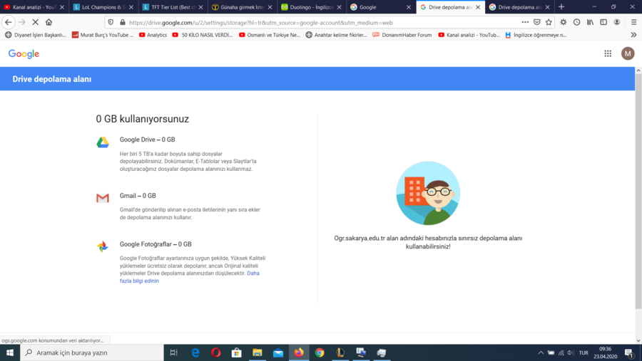
Task: Open the Google apps grid
Action: click(x=608, y=53)
